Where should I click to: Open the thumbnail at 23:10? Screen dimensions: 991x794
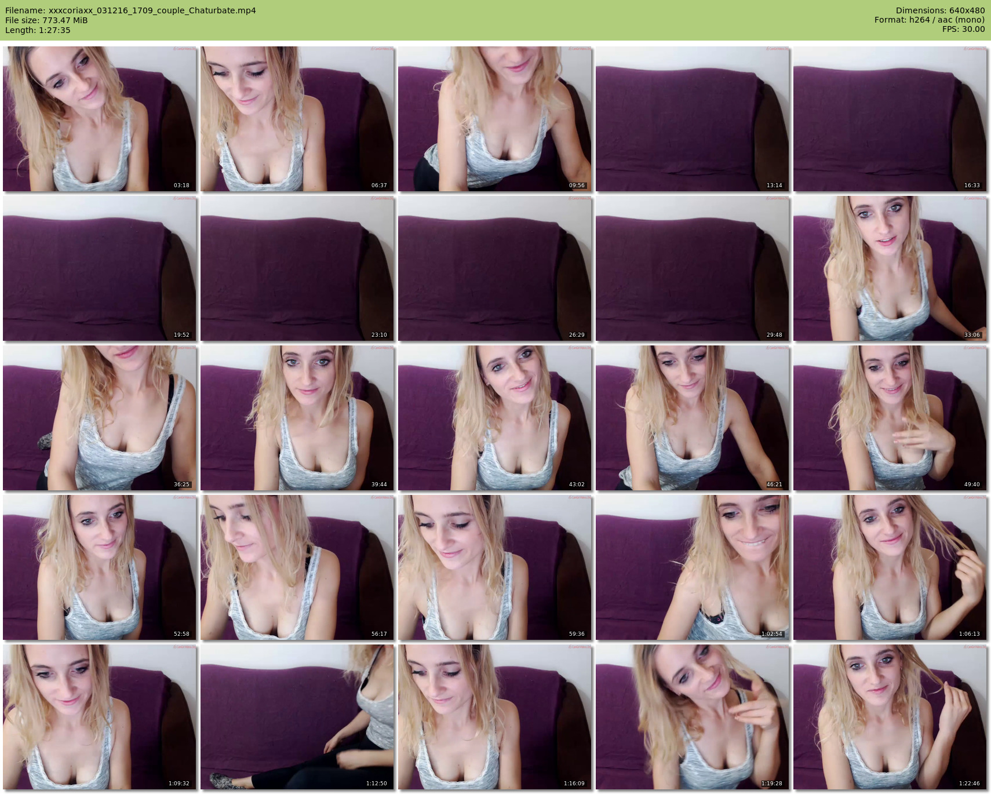297,268
